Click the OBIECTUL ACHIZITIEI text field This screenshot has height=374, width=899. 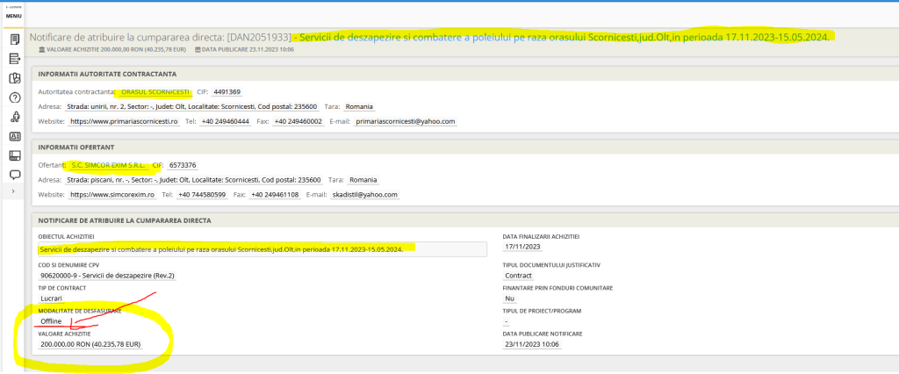(263, 249)
